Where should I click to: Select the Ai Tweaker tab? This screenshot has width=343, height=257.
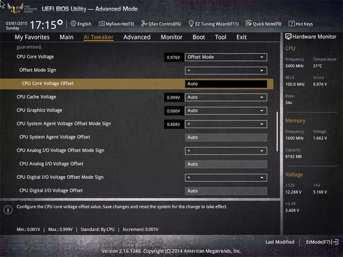[x=99, y=37]
